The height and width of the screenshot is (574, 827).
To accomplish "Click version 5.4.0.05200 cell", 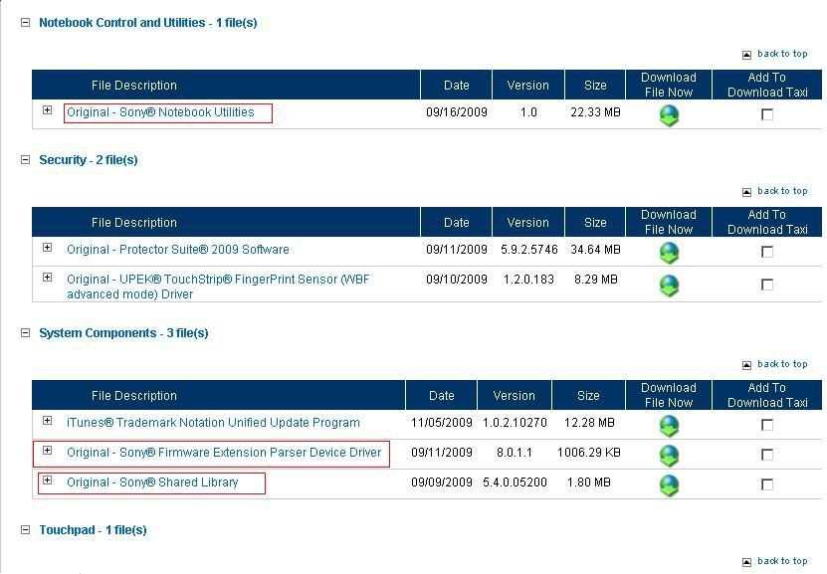I will tap(515, 482).
